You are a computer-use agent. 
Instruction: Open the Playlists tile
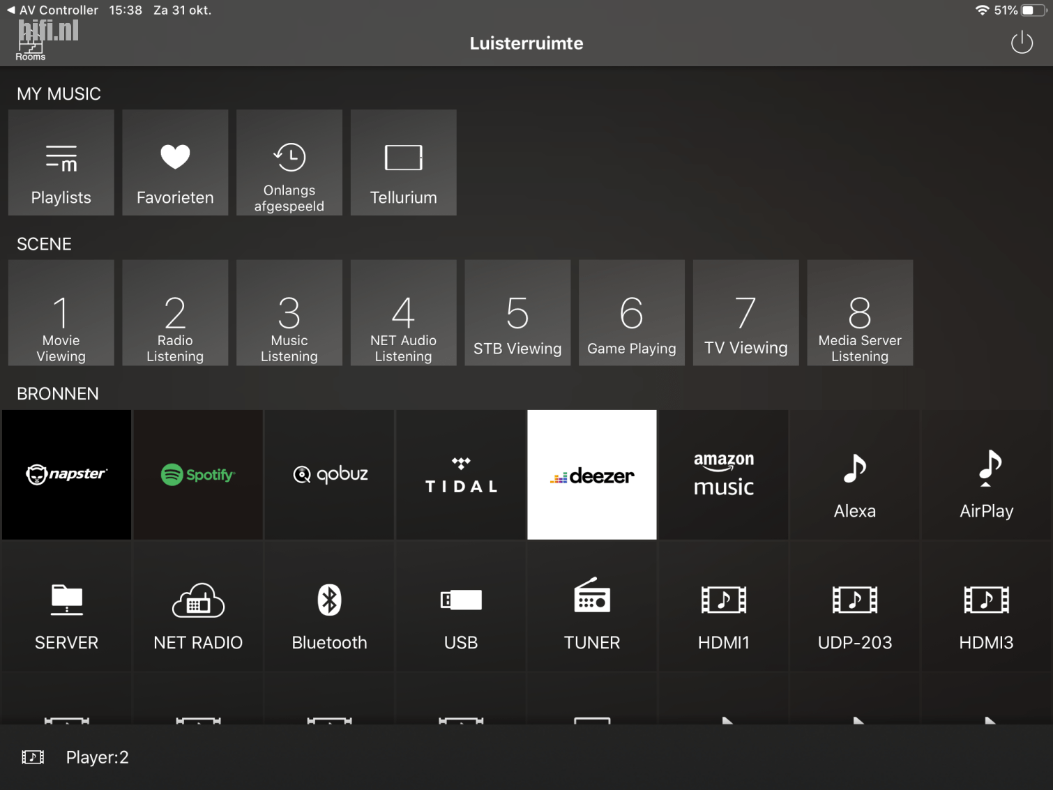[61, 162]
